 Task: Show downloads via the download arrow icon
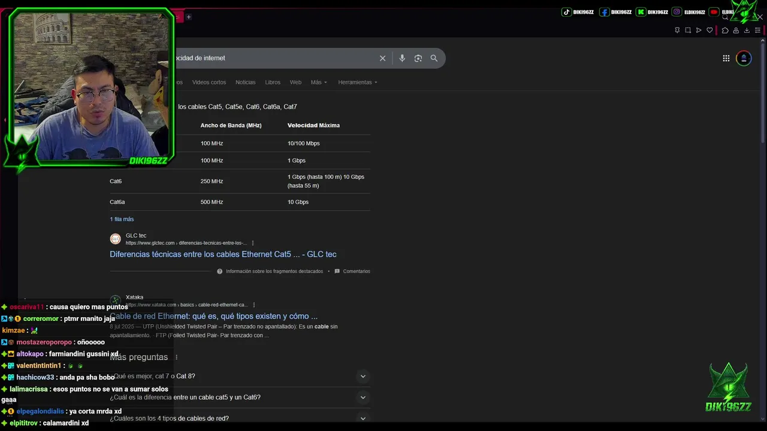(x=747, y=30)
